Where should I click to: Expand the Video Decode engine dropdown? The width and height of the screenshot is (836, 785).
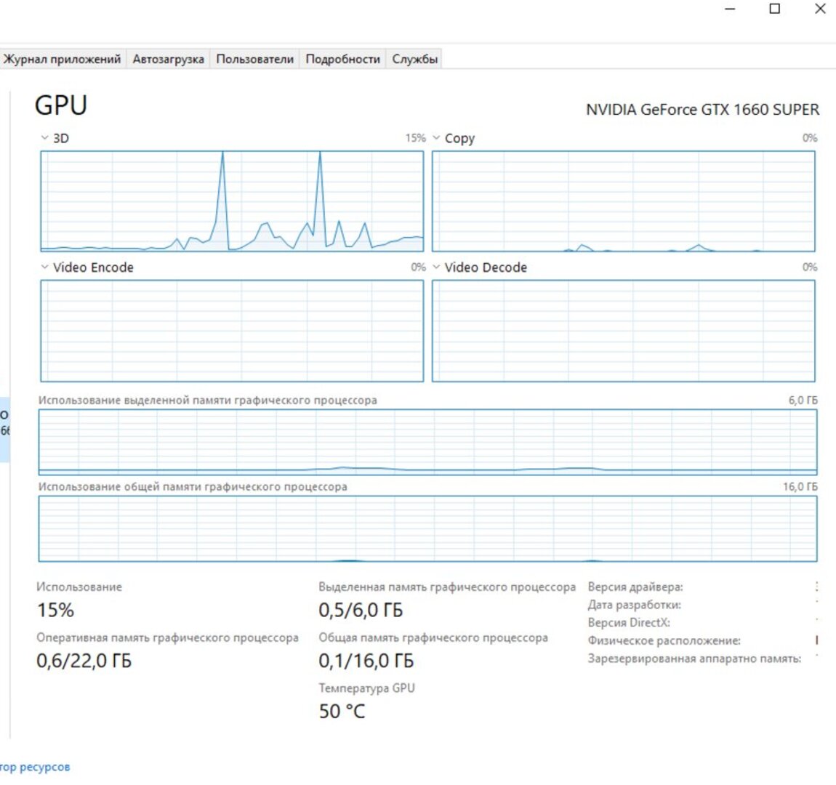[x=437, y=267]
